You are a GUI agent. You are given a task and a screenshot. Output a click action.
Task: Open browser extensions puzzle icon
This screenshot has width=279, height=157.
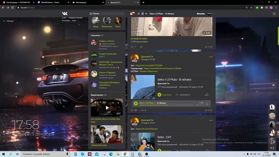(262, 7)
